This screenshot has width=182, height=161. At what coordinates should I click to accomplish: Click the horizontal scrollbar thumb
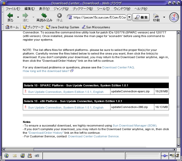pos(103,149)
